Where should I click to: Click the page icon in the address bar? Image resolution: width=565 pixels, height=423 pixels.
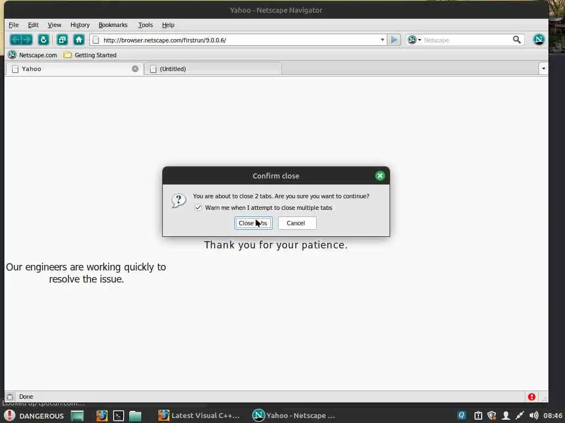click(96, 40)
